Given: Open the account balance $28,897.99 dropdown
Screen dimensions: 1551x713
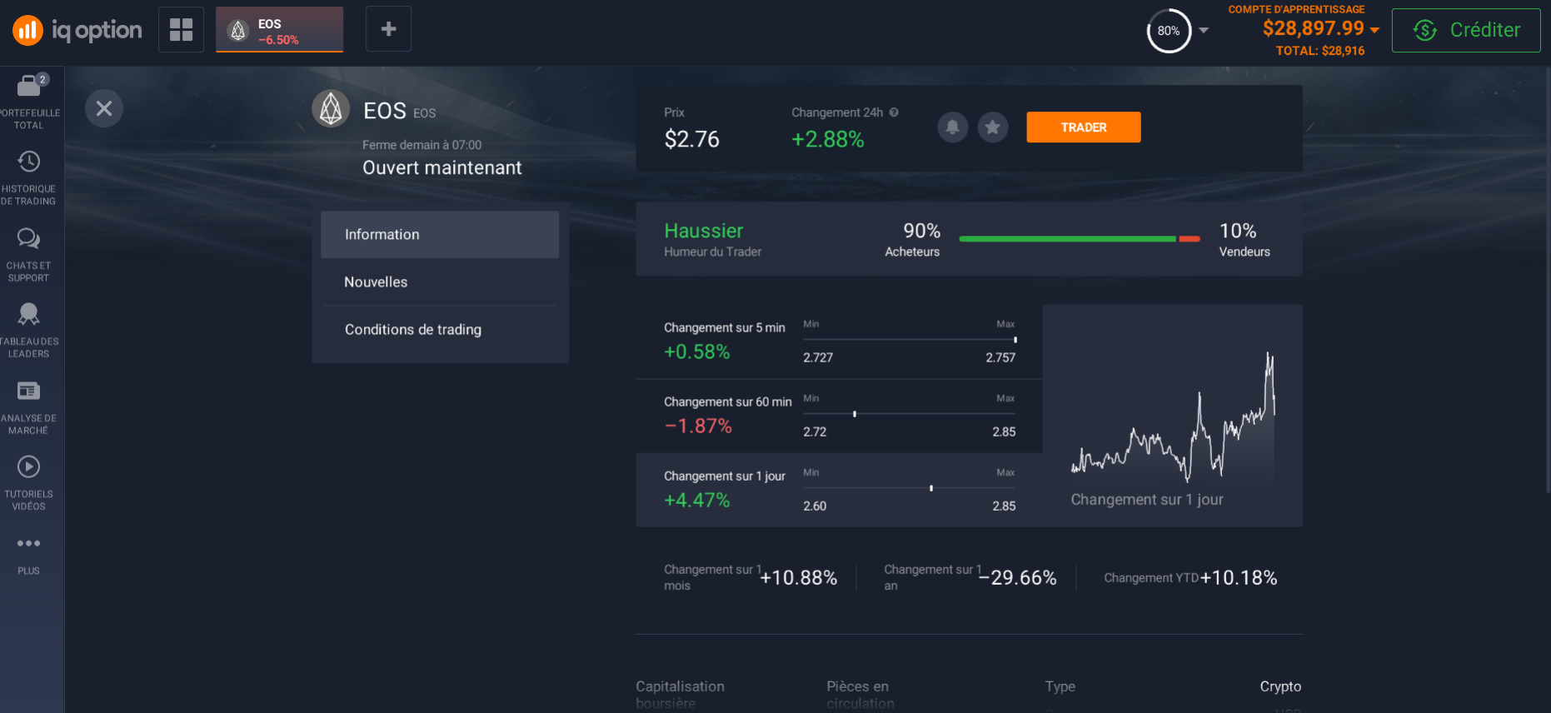Looking at the screenshot, I should [1320, 28].
